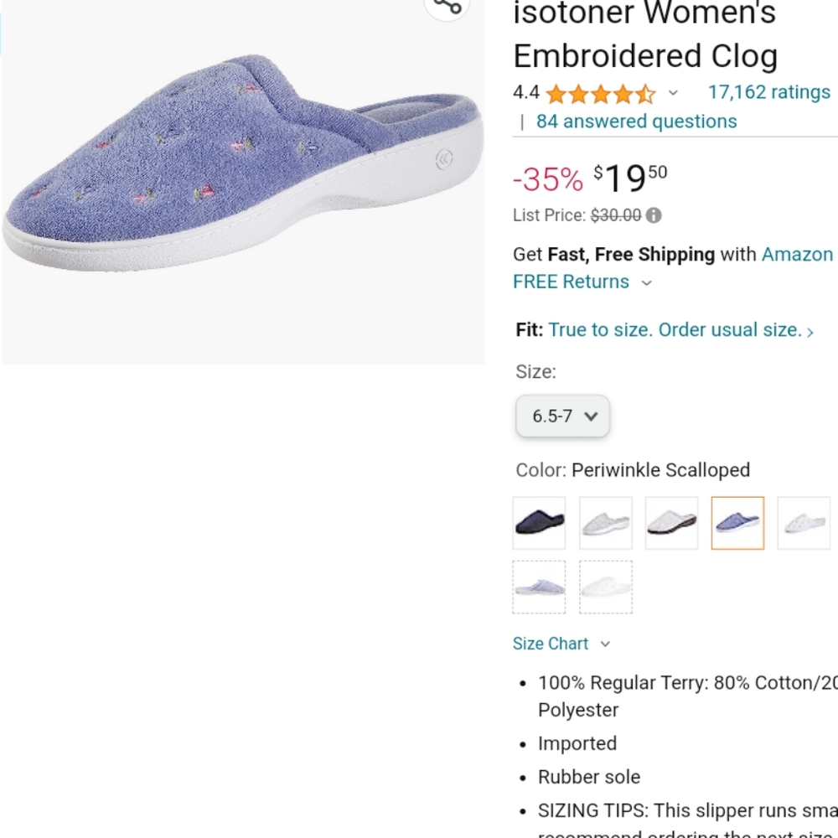Select the light periwinkle swatch in second row
The height and width of the screenshot is (838, 838).
(539, 586)
